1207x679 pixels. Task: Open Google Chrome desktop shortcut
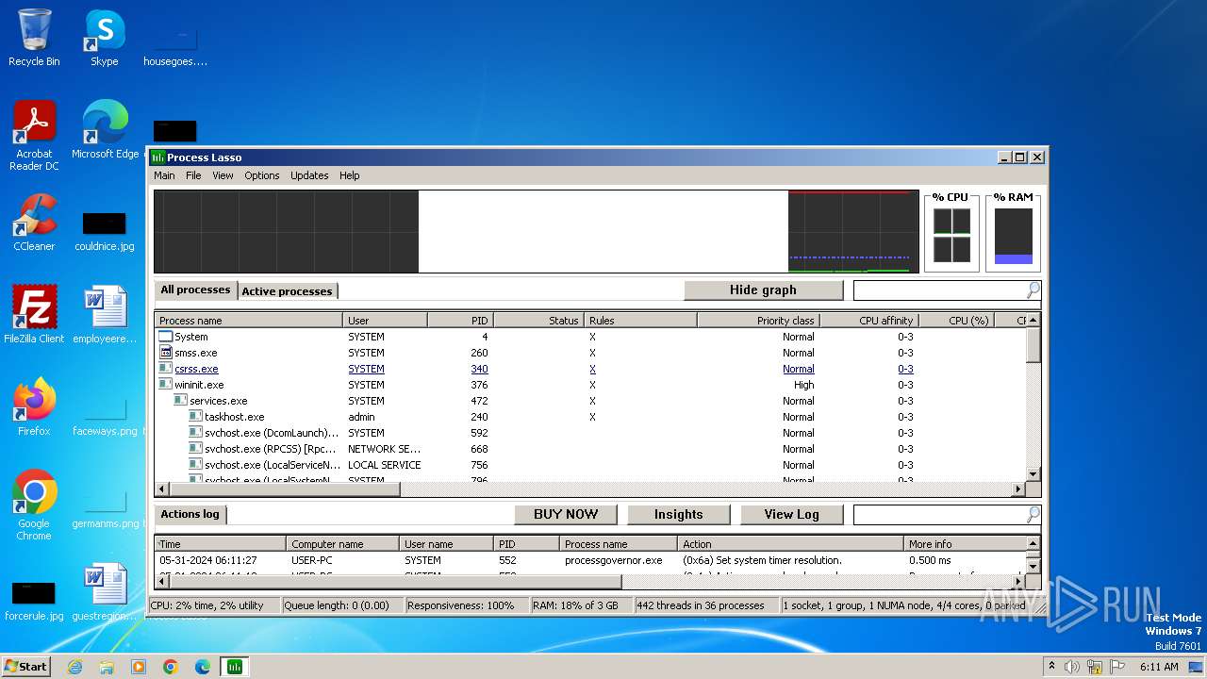(x=34, y=505)
